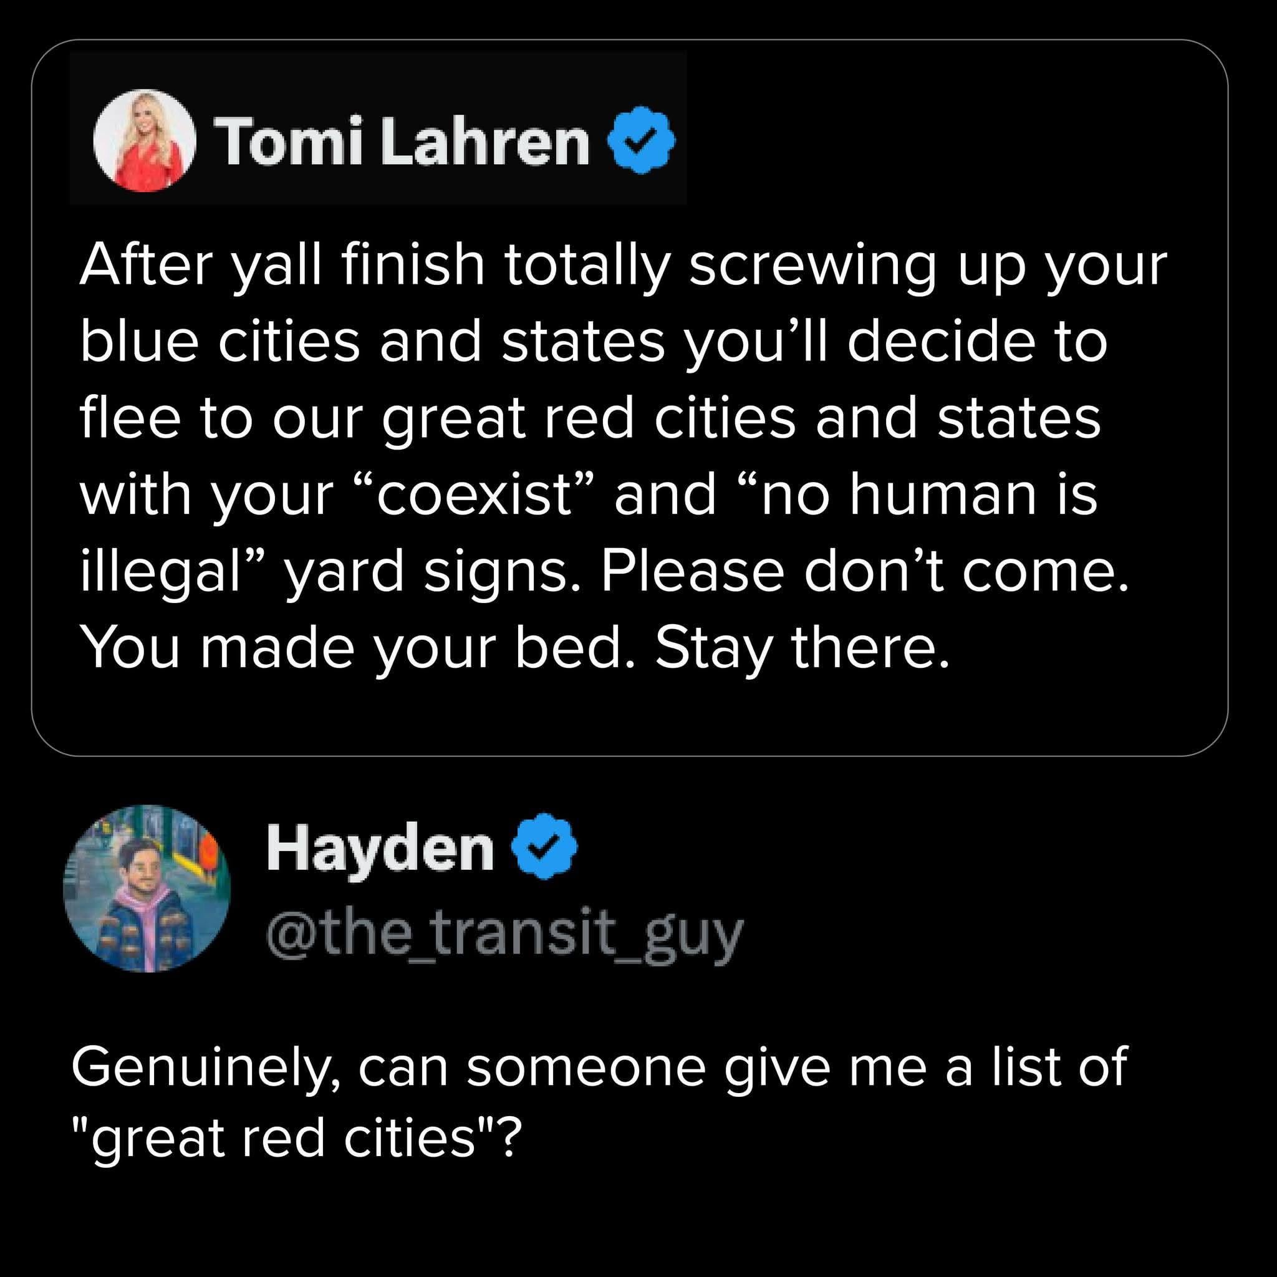Click "You made your bed." sentence
This screenshot has height=1277, width=1277.
(x=355, y=648)
